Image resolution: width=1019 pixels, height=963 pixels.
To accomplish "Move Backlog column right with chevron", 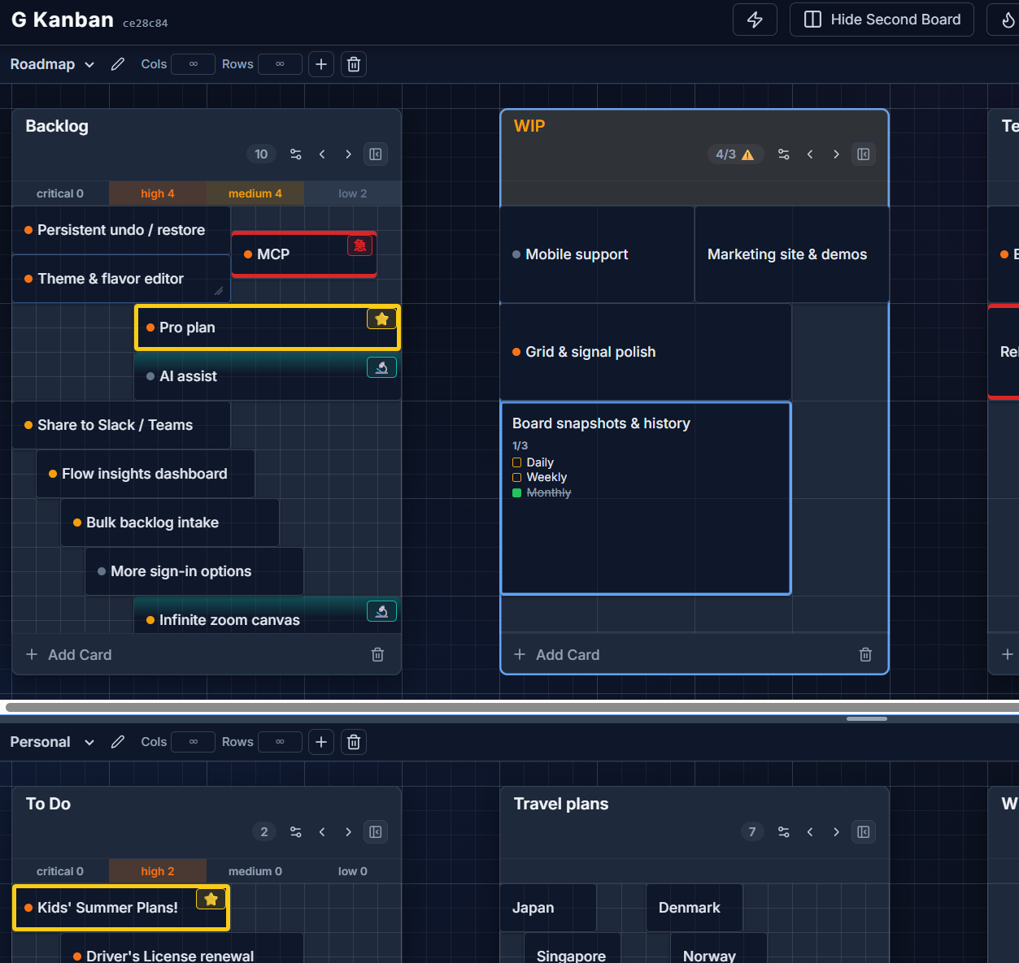I will pos(348,154).
